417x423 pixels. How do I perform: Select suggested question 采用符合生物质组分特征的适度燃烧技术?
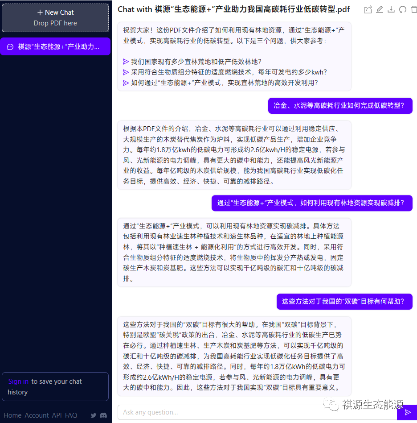[229, 72]
